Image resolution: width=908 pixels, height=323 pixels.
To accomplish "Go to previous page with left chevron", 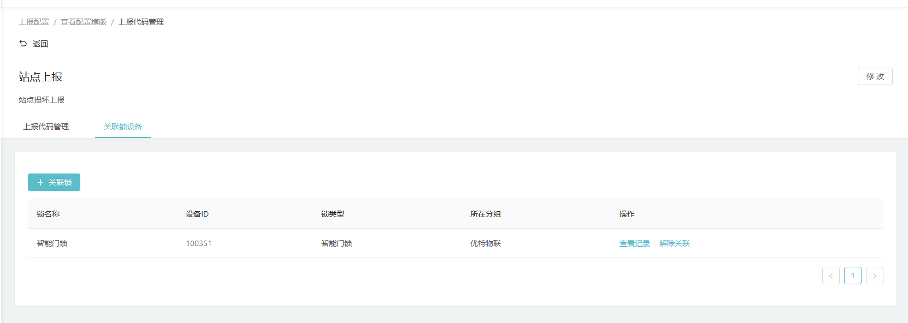I will coord(830,276).
